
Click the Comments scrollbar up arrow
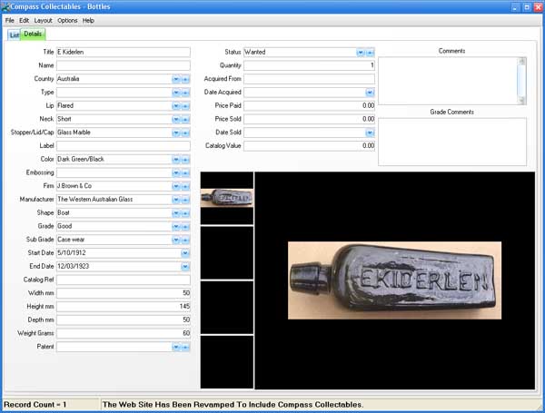[521, 62]
